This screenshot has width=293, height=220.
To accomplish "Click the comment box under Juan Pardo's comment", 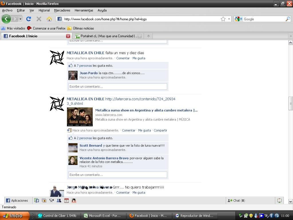I will 118,87.
